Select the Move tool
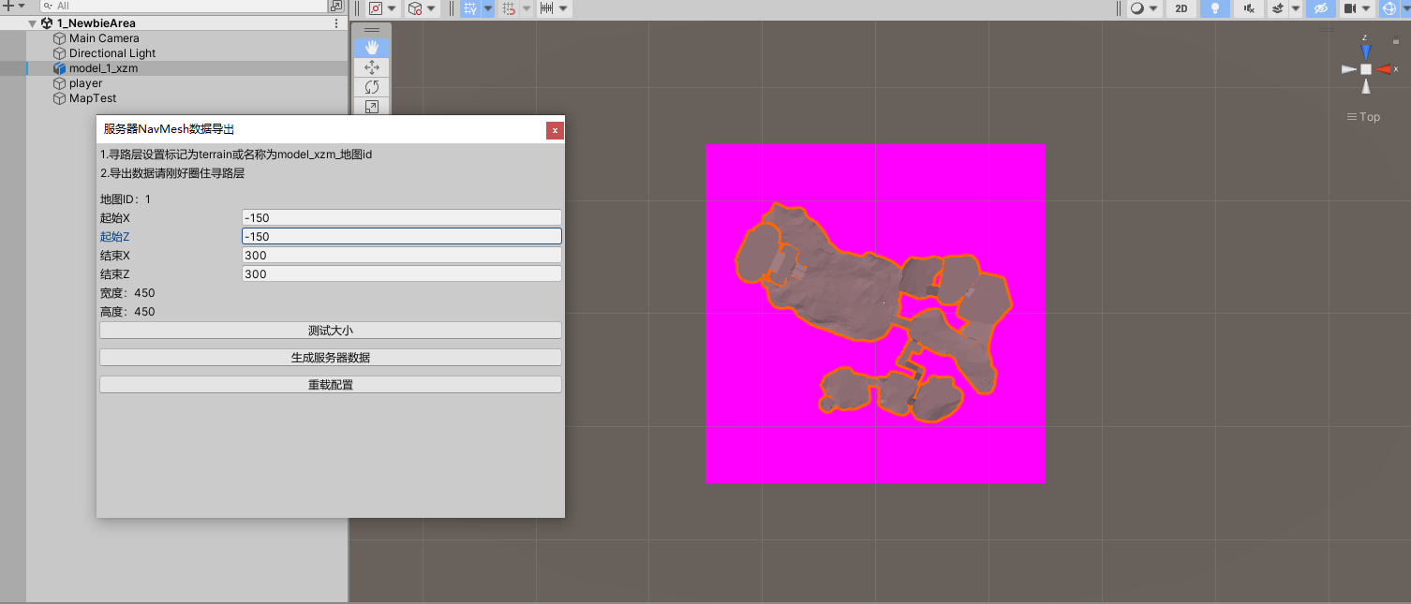Viewport: 1411px width, 604px height. coord(371,67)
